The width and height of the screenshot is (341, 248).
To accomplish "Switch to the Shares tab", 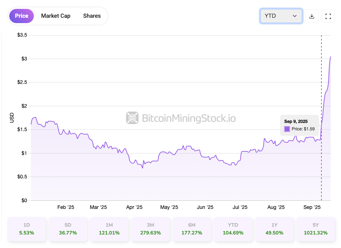I will pyautogui.click(x=91, y=16).
